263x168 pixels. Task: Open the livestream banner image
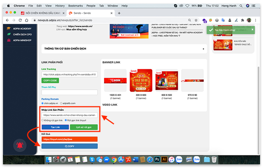(129, 31)
